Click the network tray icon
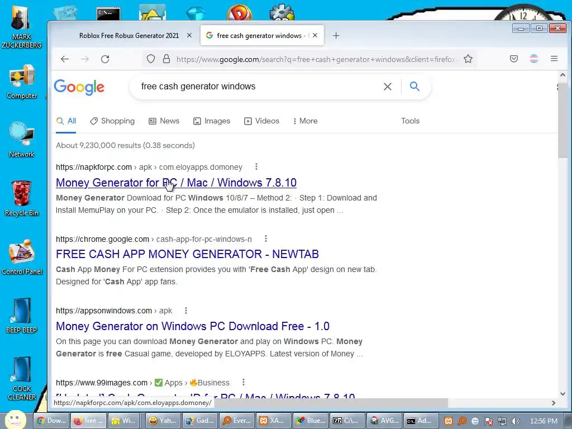Screen dimensions: 572x429 (x=502, y=421)
